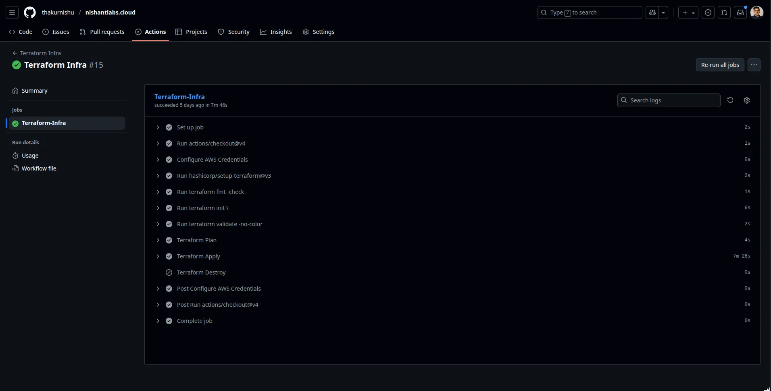Open the Copilot icon in header
This screenshot has width=771, height=391.
click(x=652, y=12)
